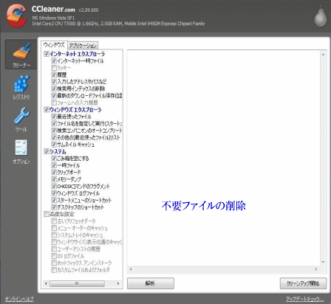This screenshot has height=304, width=331.
Task: Check IIS ログファイル checkbox
Action: coord(54,255)
